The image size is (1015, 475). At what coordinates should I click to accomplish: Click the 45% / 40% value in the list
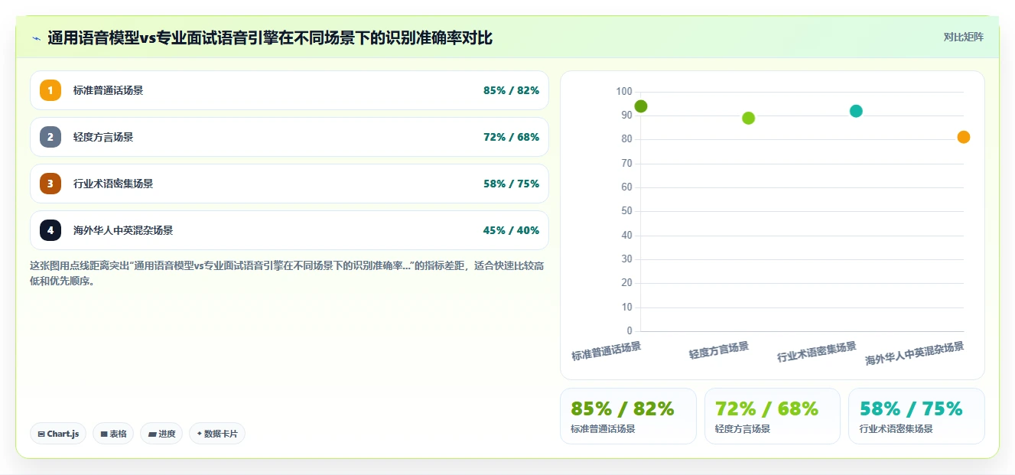[511, 230]
